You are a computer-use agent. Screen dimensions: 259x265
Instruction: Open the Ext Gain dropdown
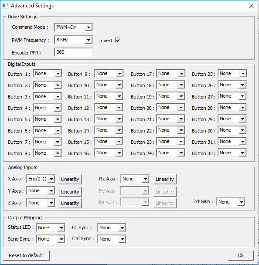(x=231, y=202)
